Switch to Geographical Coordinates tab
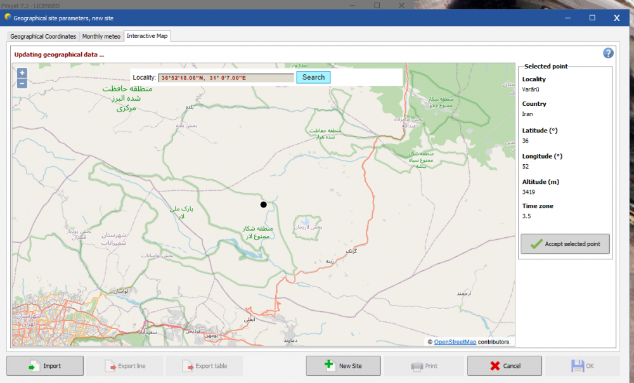Screen dimensions: 634x383 44,37
